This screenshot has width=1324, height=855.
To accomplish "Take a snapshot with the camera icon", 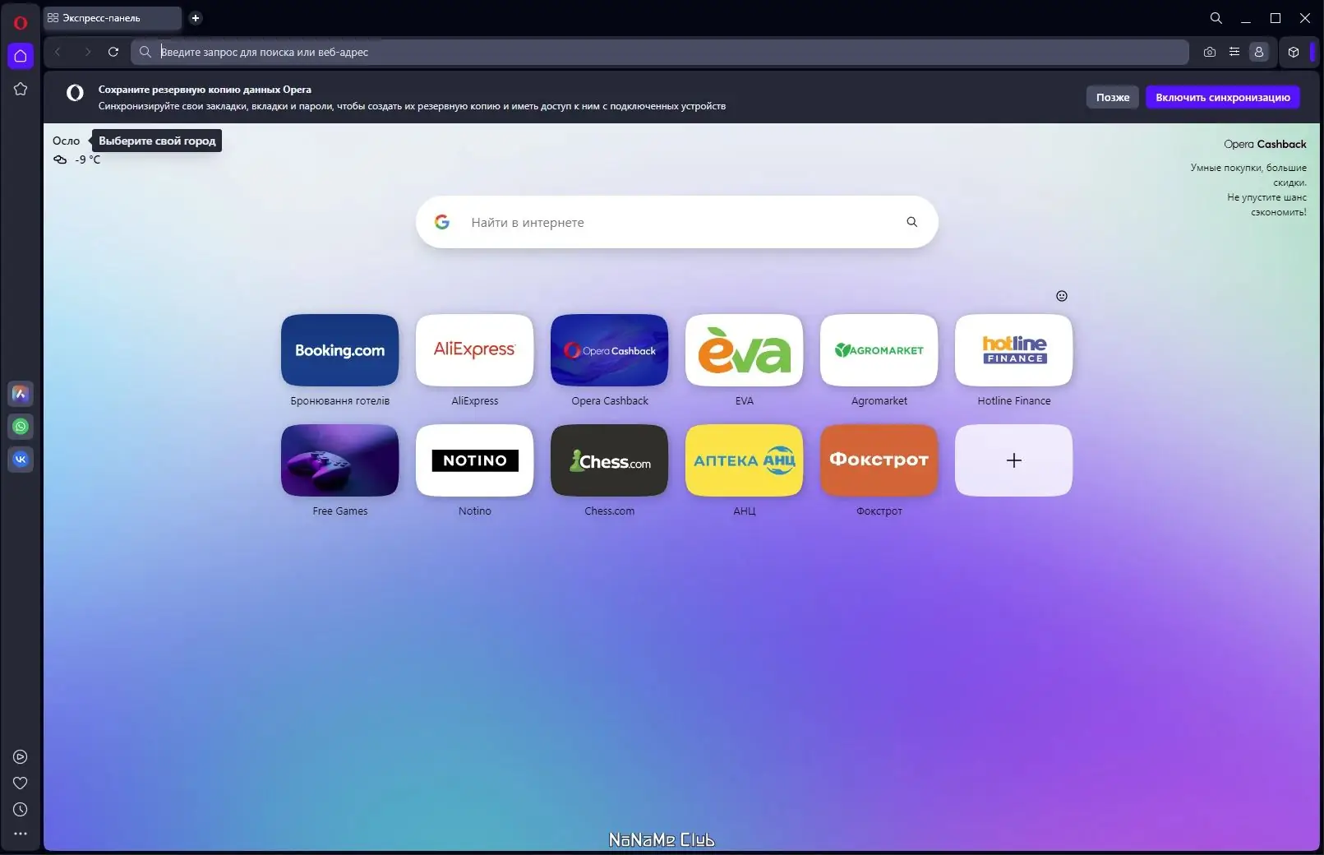I will pyautogui.click(x=1210, y=52).
